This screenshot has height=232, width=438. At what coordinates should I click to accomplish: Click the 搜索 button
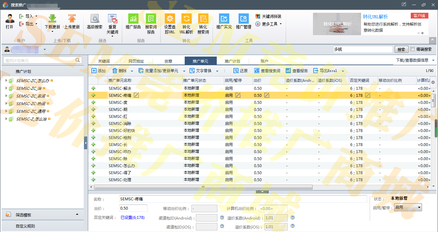pyautogui.click(x=401, y=50)
